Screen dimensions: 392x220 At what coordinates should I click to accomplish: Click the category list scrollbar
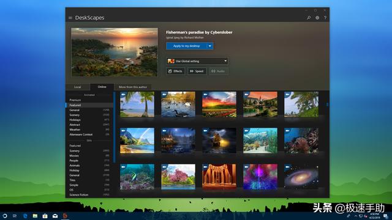(x=115, y=127)
